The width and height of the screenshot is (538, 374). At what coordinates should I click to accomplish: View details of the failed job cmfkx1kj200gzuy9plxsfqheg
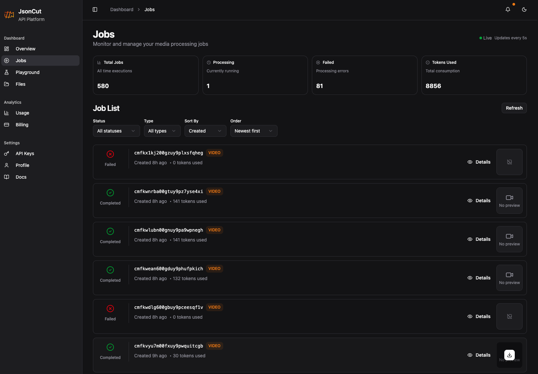(479, 162)
